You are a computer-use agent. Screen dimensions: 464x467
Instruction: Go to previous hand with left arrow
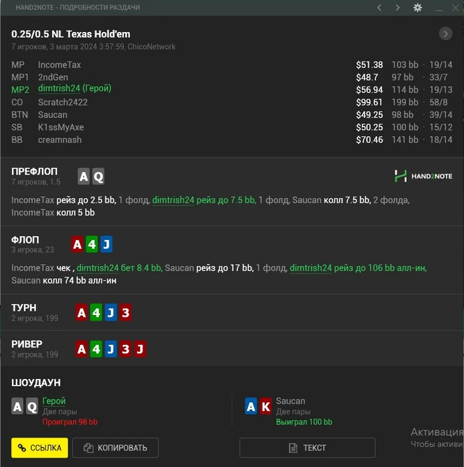click(x=379, y=7)
